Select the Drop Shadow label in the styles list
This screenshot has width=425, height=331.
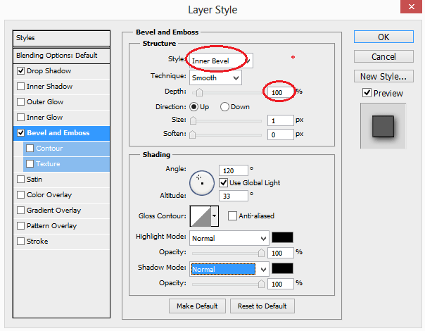coord(49,71)
